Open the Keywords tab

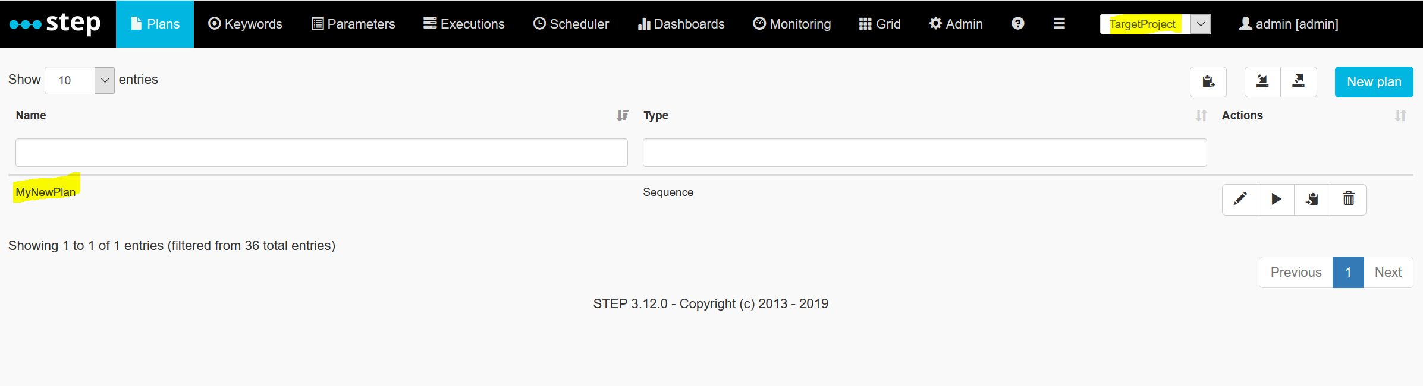(x=245, y=24)
